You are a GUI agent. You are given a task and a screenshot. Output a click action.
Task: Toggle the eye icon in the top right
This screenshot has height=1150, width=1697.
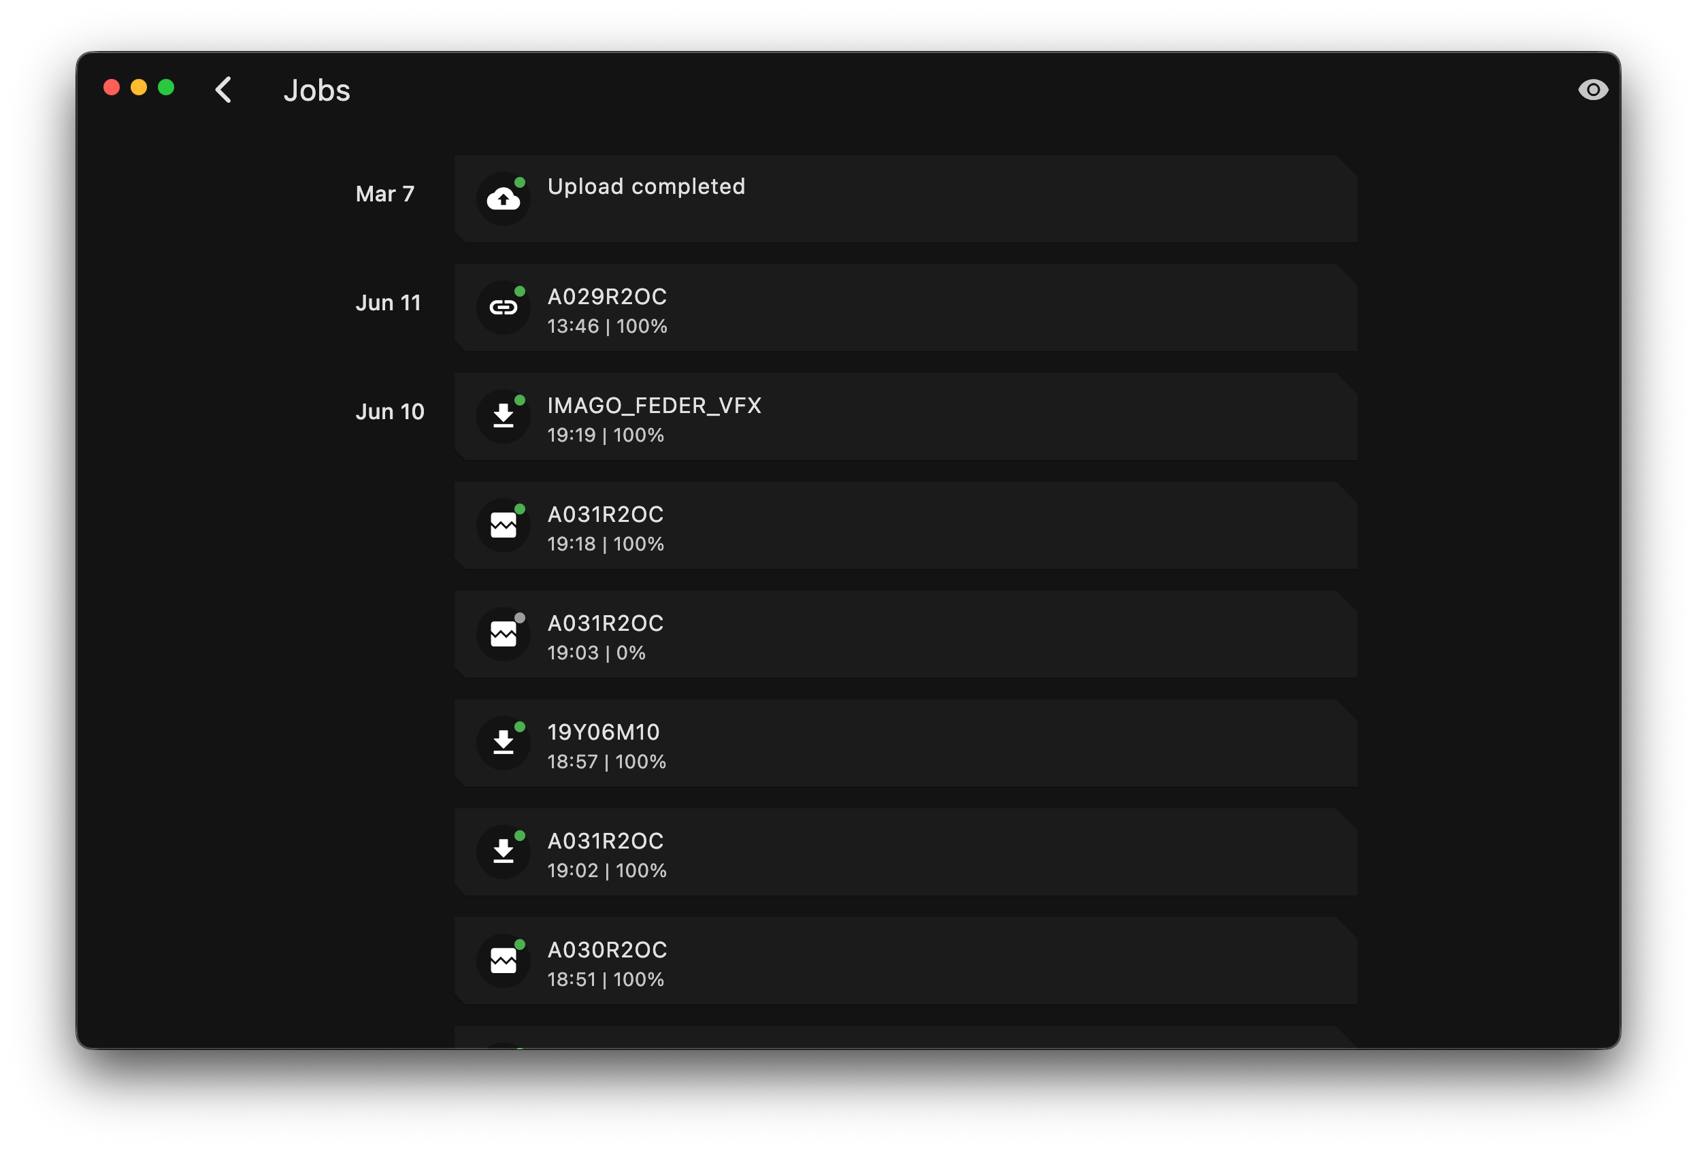click(1593, 89)
